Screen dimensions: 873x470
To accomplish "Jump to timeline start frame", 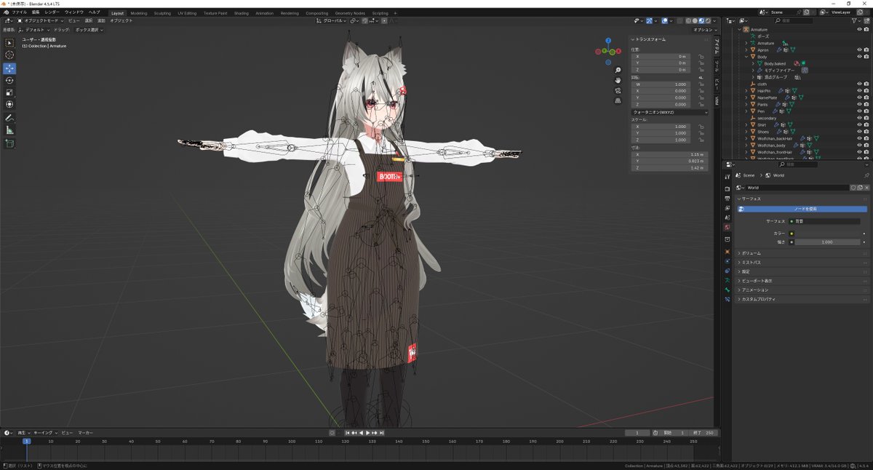I will click(x=348, y=433).
